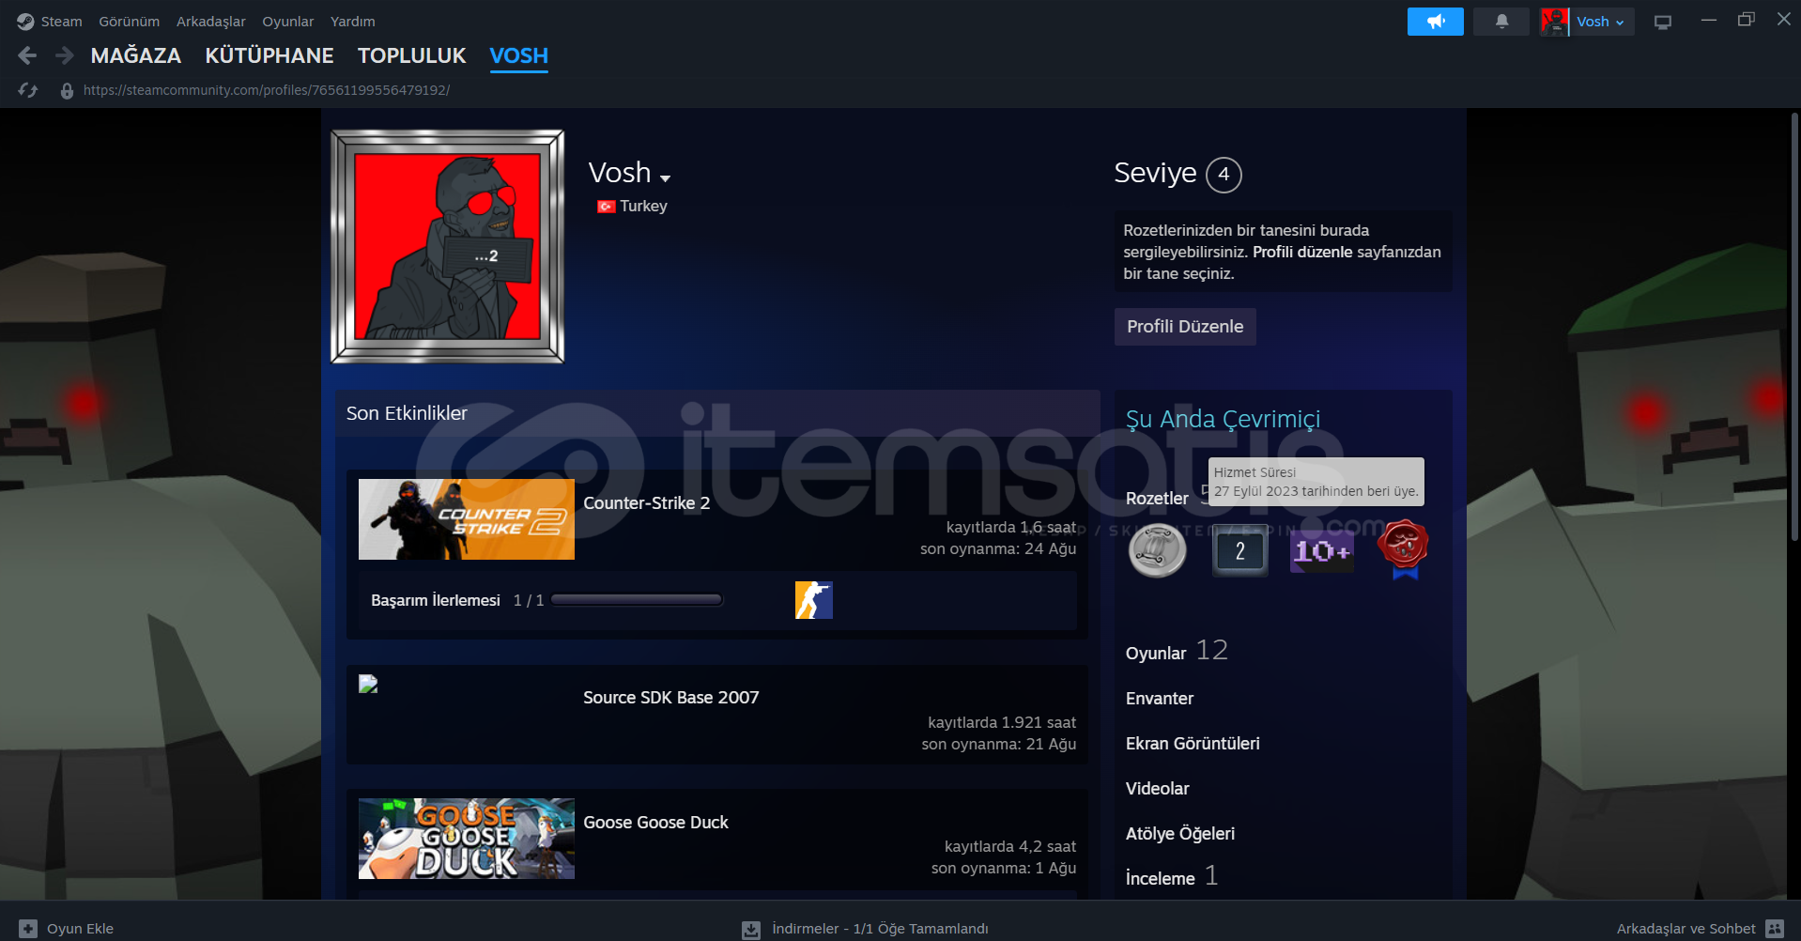Go forward with the right arrow icon
This screenshot has height=941, width=1801.
point(64,56)
